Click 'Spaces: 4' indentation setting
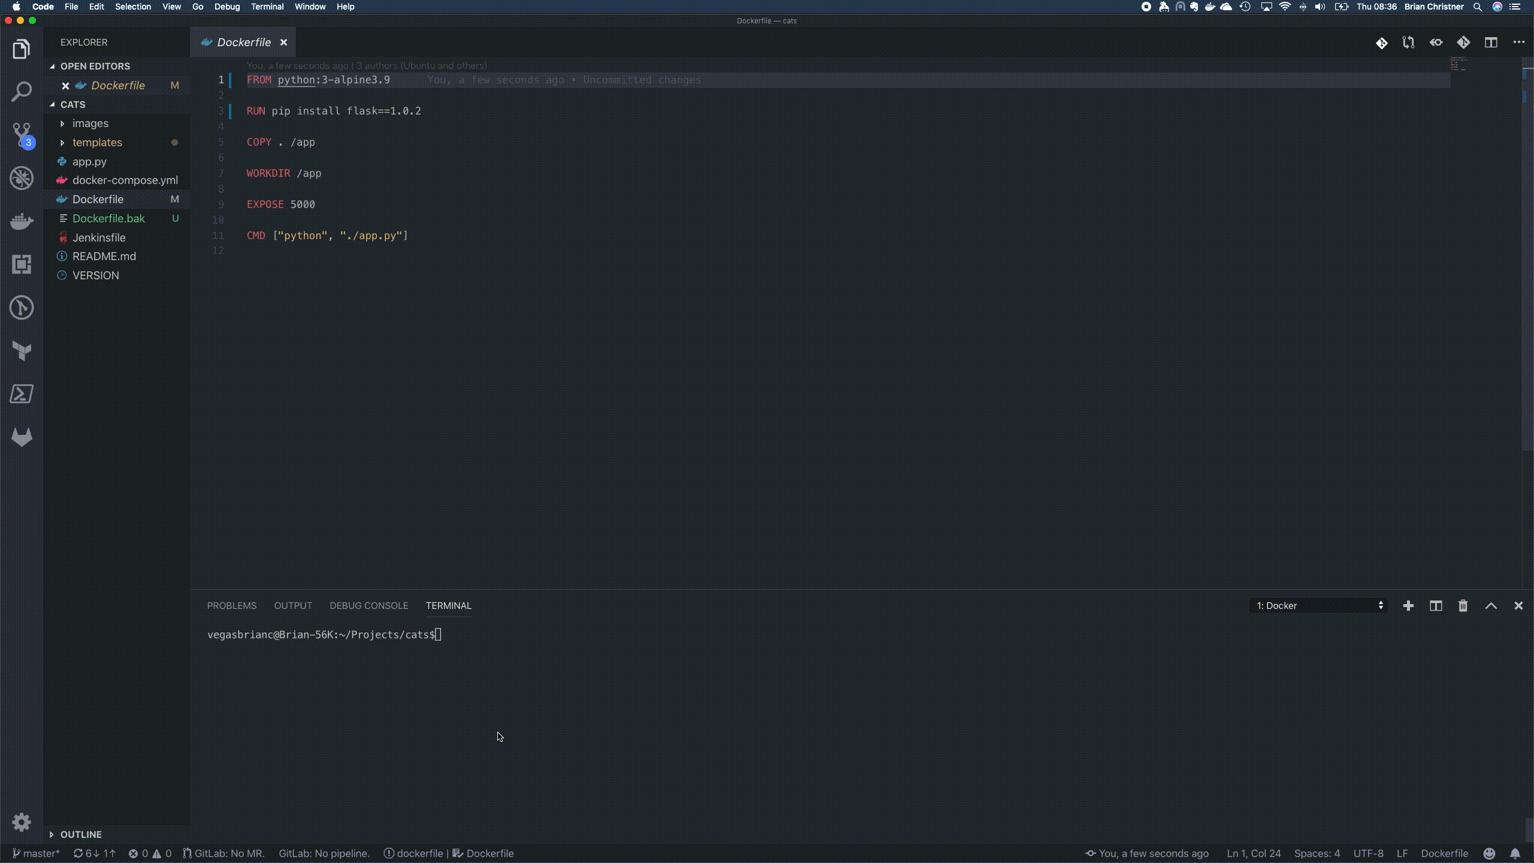The height and width of the screenshot is (863, 1534). coord(1316,853)
